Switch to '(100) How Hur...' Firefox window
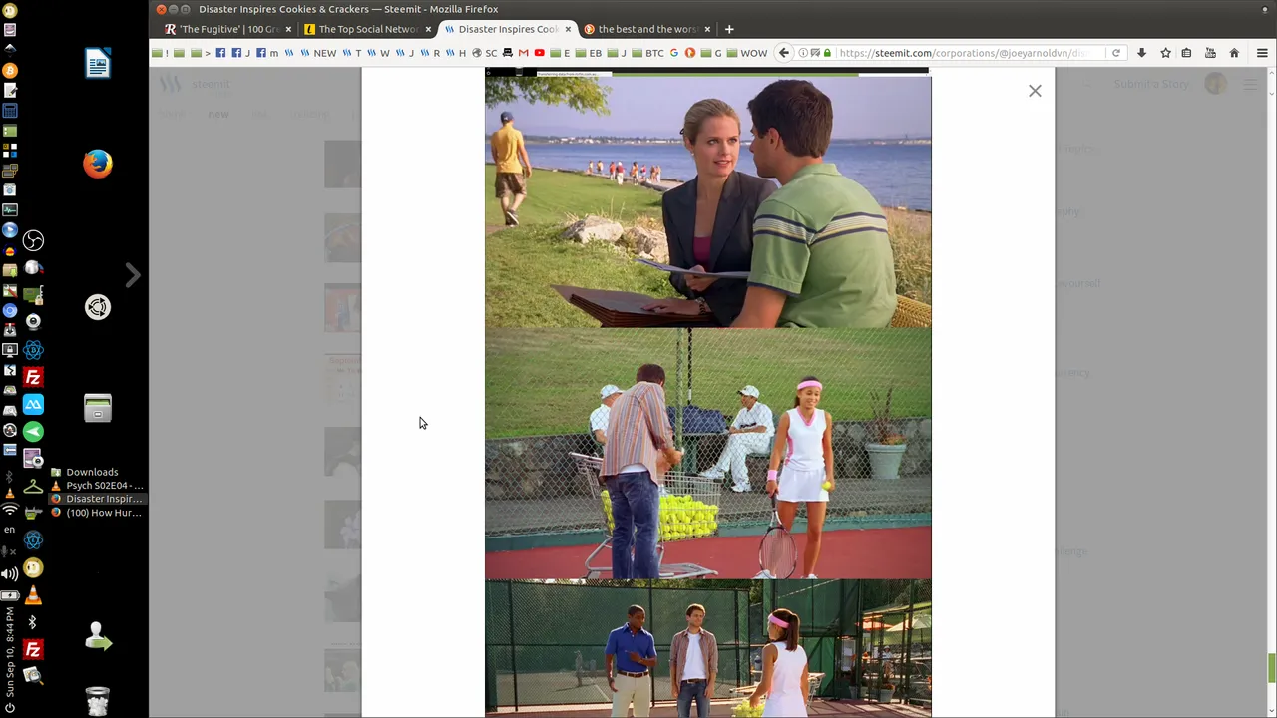 pyautogui.click(x=97, y=513)
